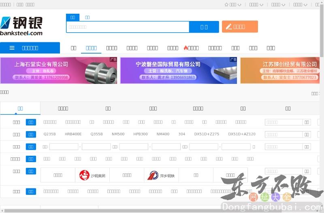Open the hamburger icon category menu
This screenshot has width=324, height=213.
(12, 48)
